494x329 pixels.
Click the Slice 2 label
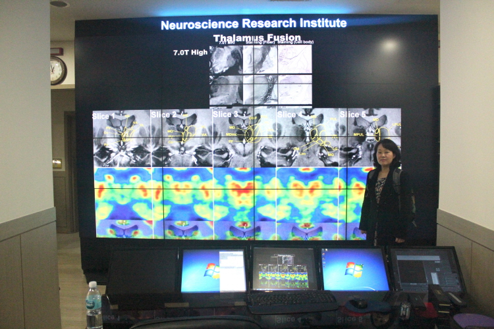(x=163, y=114)
